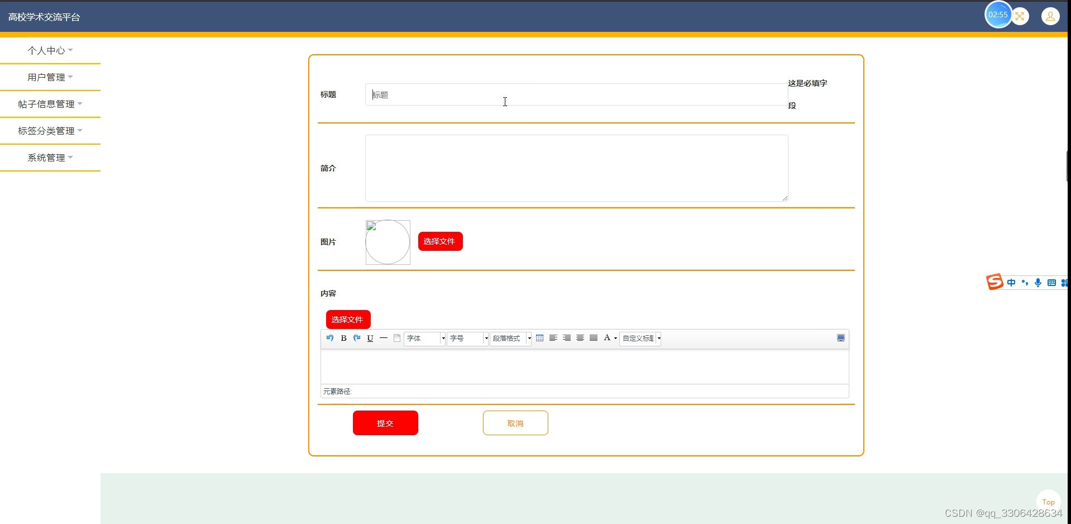Viewport: 1071px width, 524px height.
Task: Expand the 系统管理 sidebar menu
Action: (x=50, y=158)
